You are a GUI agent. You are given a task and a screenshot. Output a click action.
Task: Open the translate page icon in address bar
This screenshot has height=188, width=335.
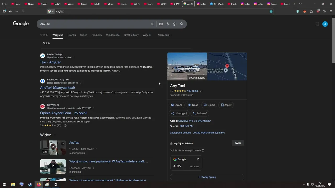[271, 11]
